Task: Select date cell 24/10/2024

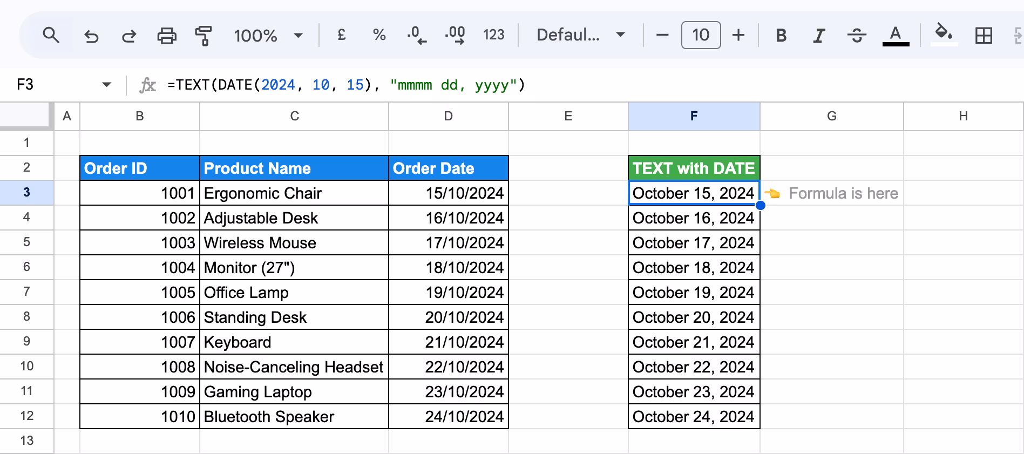Action: pos(449,416)
